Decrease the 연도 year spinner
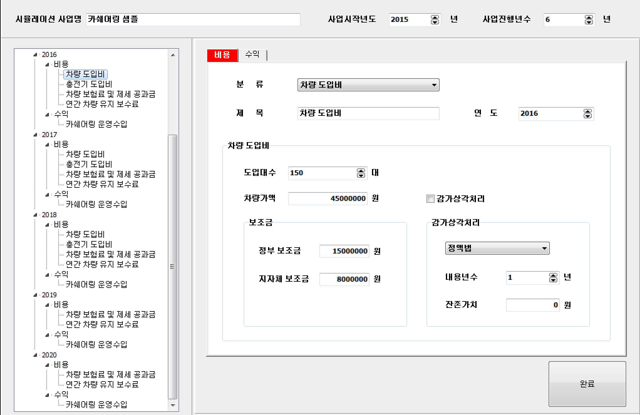 [587, 116]
